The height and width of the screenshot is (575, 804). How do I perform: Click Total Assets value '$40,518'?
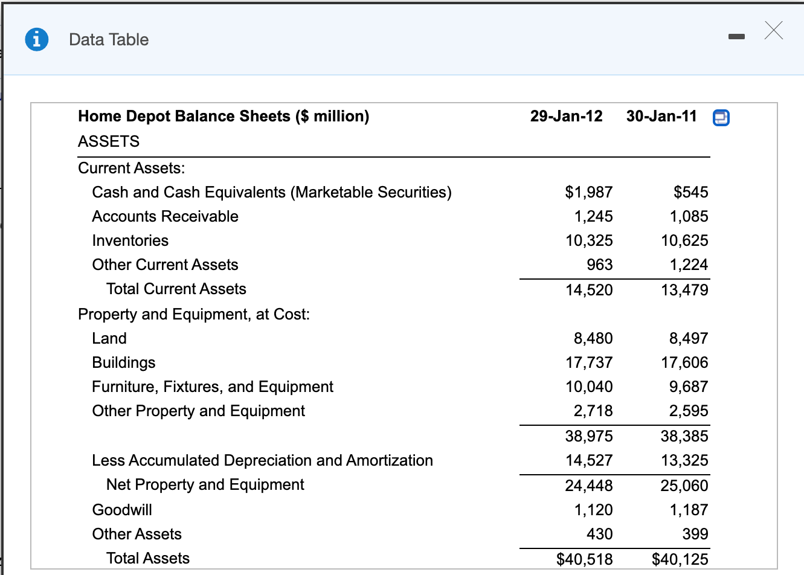click(x=584, y=559)
